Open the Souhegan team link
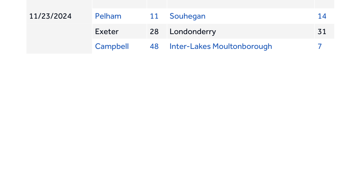Viewport: 361px width, 180px height. pyautogui.click(x=187, y=16)
